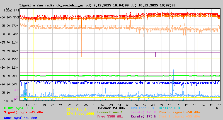The width and height of the screenshot is (223, 120).
Task: Click hour label '07' on time axis
Action: (144, 105)
